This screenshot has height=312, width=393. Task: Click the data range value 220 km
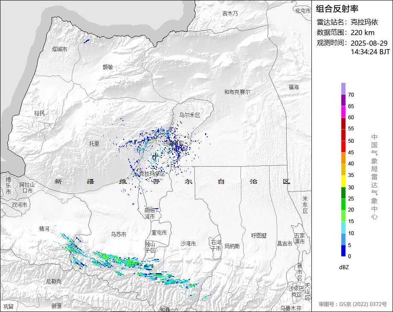(362, 32)
